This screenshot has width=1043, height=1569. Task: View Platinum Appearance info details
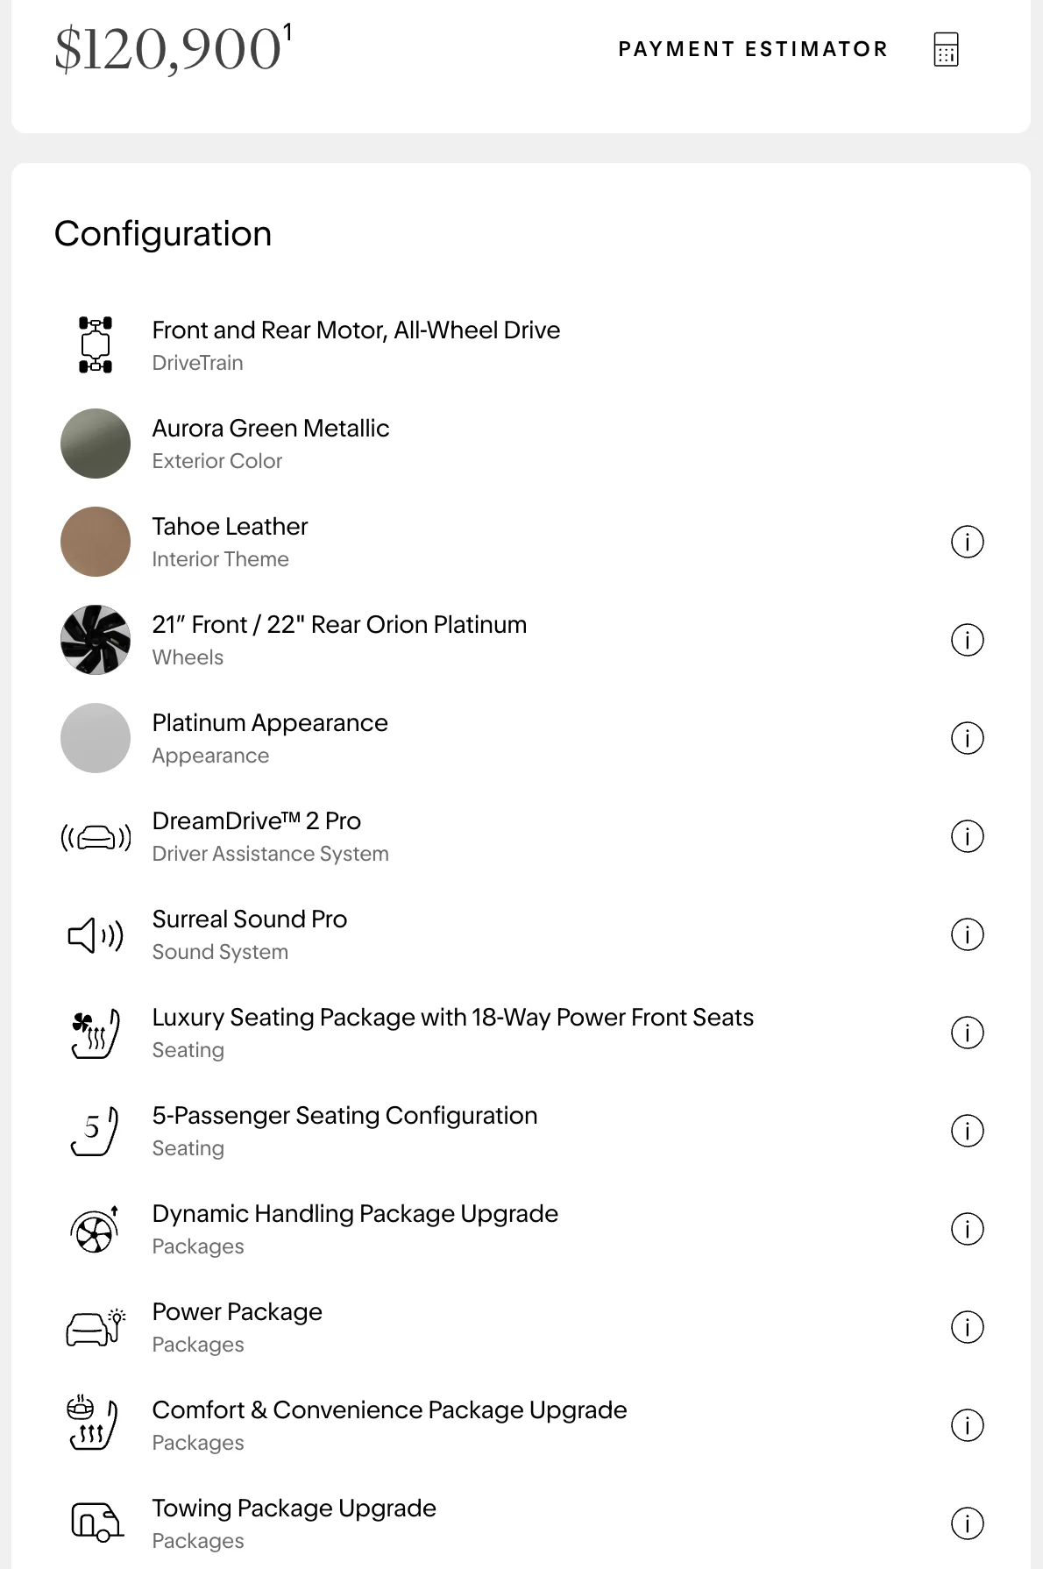[967, 738]
